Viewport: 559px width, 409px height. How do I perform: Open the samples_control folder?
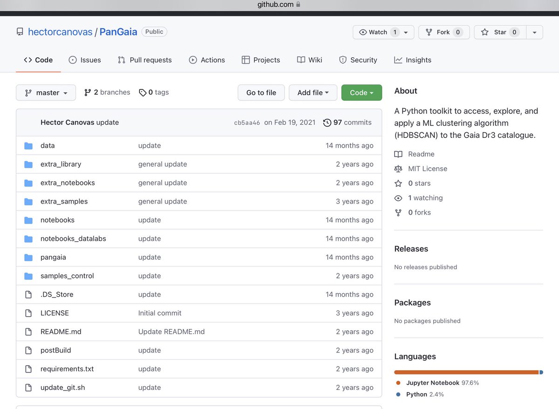(67, 276)
